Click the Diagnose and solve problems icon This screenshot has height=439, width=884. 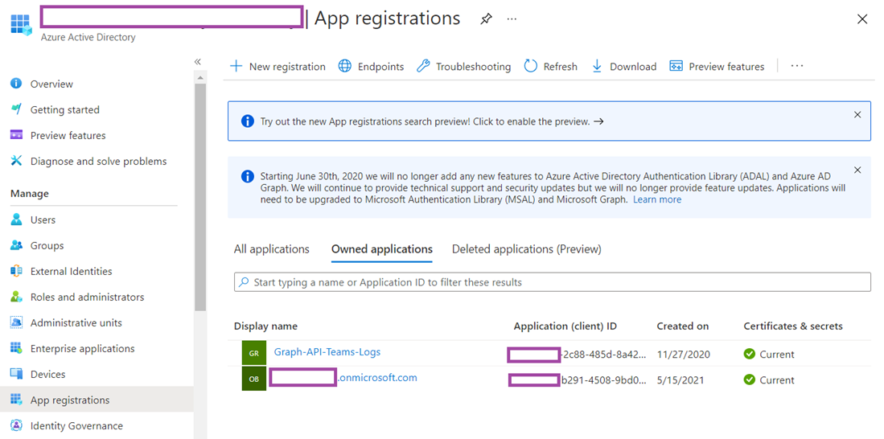16,161
